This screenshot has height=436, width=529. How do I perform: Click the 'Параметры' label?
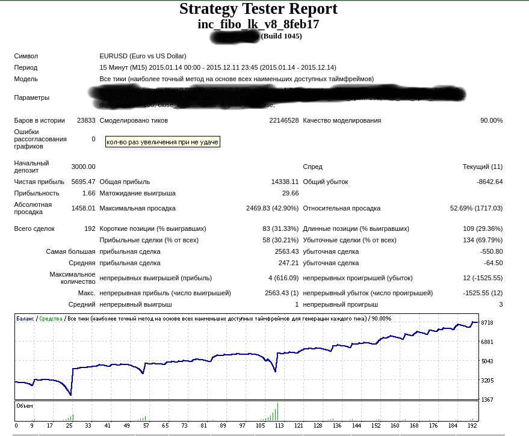(32, 97)
